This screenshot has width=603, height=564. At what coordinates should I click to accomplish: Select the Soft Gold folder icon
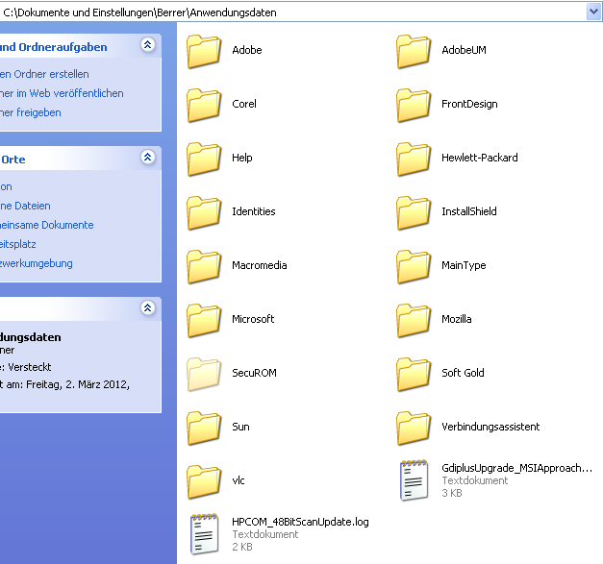tap(414, 374)
